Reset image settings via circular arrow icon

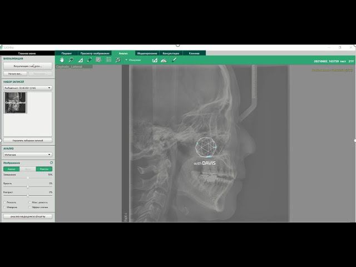(51, 163)
